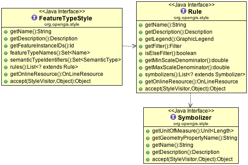
Task: Select getDescription():Description in Symbolizer
Action: [186, 152]
